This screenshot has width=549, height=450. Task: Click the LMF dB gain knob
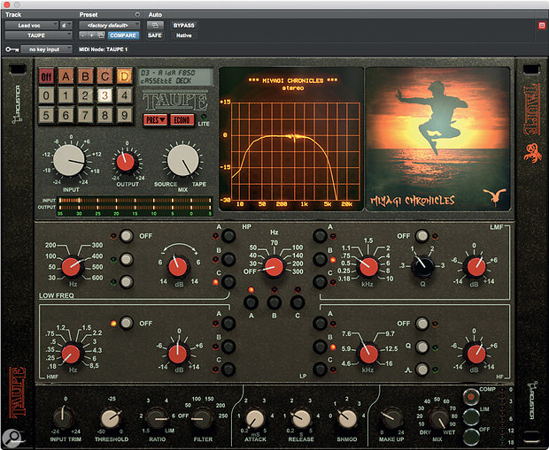coord(476,267)
